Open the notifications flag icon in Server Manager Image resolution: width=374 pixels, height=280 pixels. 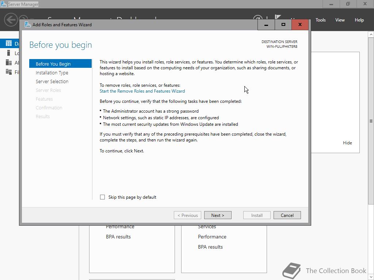(x=278, y=17)
